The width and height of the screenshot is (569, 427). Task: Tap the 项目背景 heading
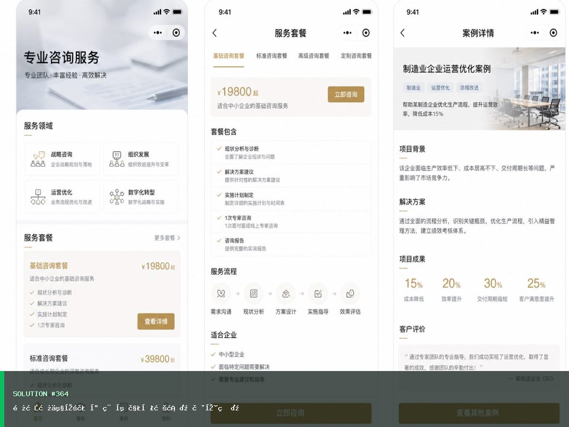coord(413,149)
